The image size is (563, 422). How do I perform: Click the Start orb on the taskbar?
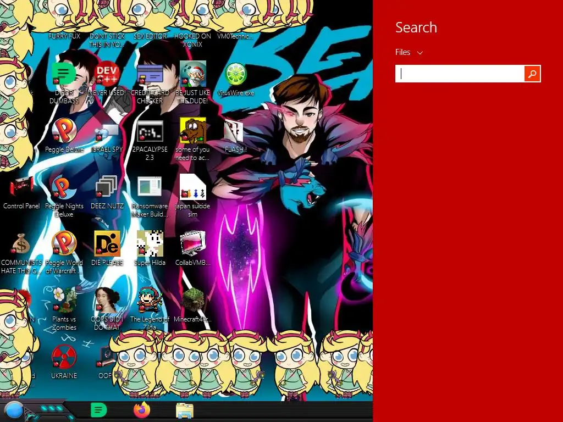pos(14,411)
